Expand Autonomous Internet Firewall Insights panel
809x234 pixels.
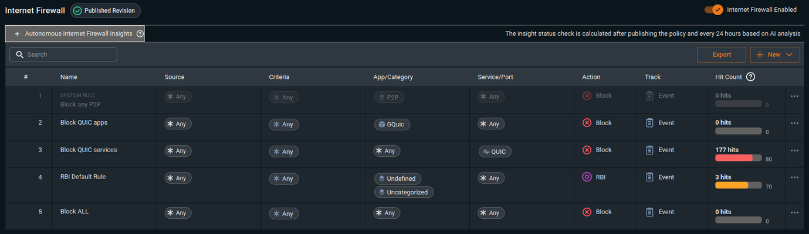(x=75, y=34)
